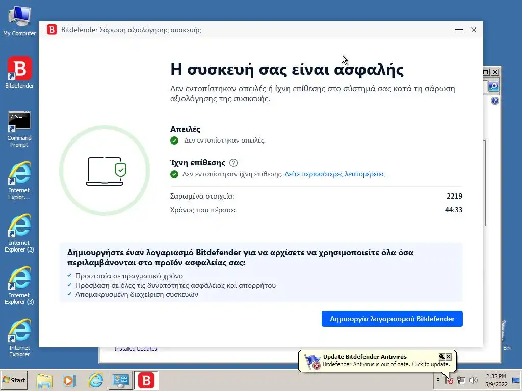Screen dimensions: 522x391
Task: Open Windows Explorer from the taskbar
Action: click(44, 380)
